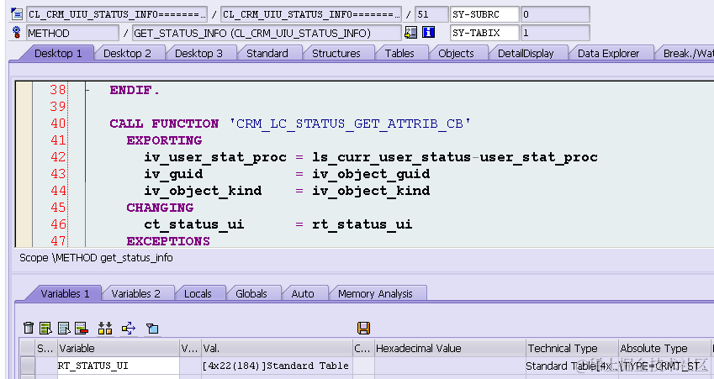Click the trash icon to delete variables
This screenshot has height=379, width=714.
pos(29,328)
